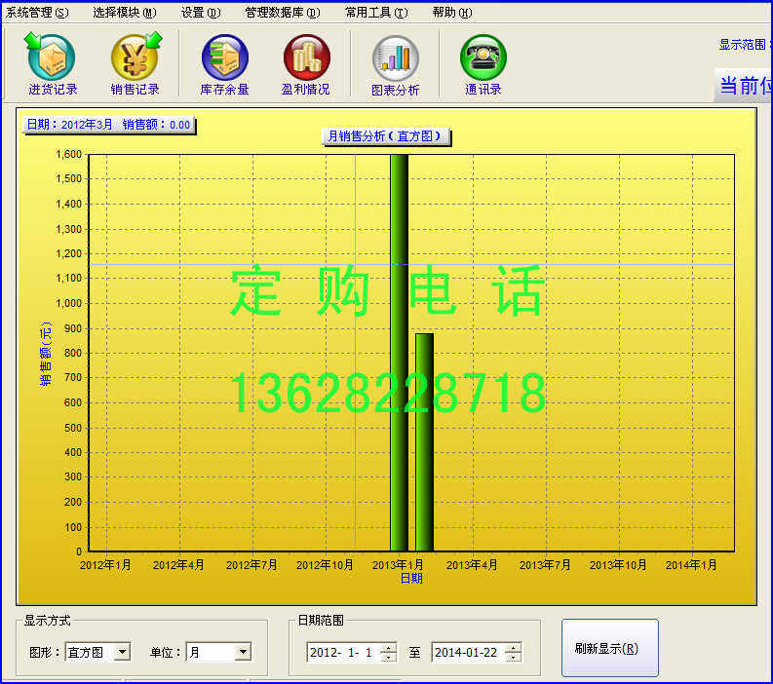Decrease the start date with down spinner
Viewport: 773px width, 684px height.
pos(389,658)
